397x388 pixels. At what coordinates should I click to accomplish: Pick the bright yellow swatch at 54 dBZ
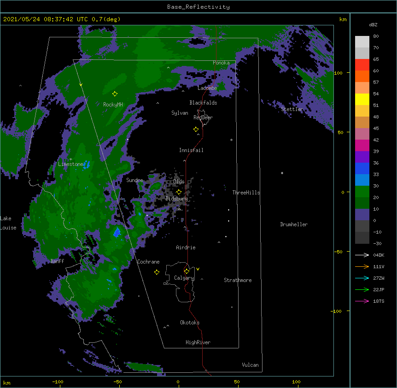pyautogui.click(x=362, y=99)
